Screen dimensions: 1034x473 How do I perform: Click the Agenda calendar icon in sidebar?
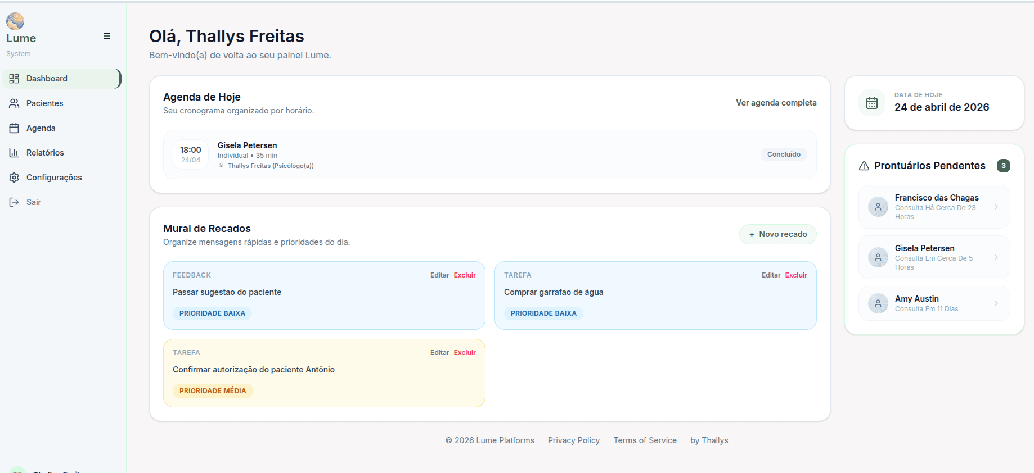[x=14, y=128]
